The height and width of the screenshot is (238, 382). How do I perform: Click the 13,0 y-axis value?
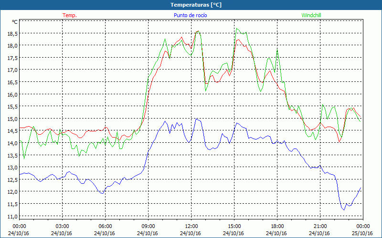tap(13, 168)
